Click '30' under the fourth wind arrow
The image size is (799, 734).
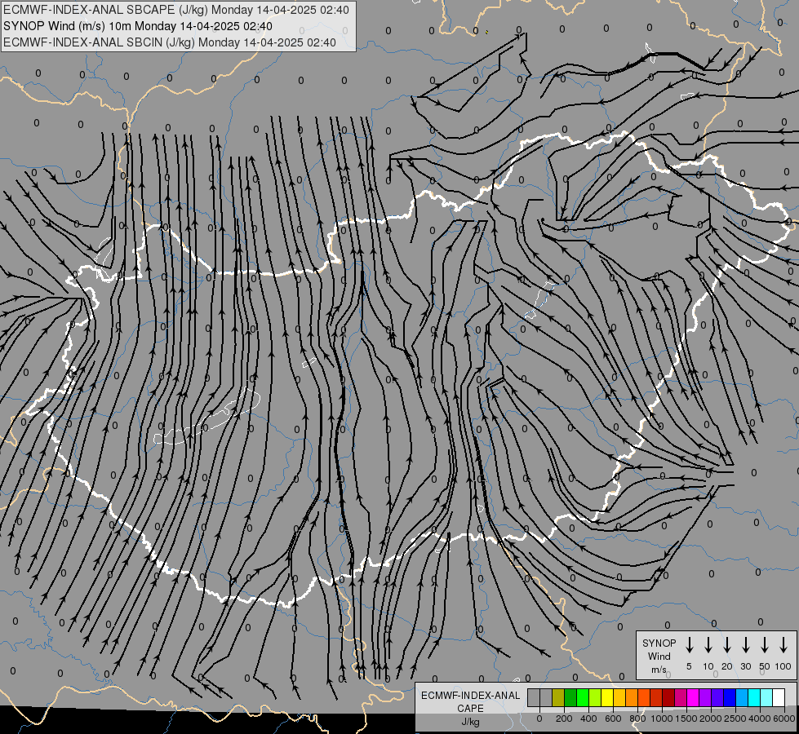[x=745, y=666]
